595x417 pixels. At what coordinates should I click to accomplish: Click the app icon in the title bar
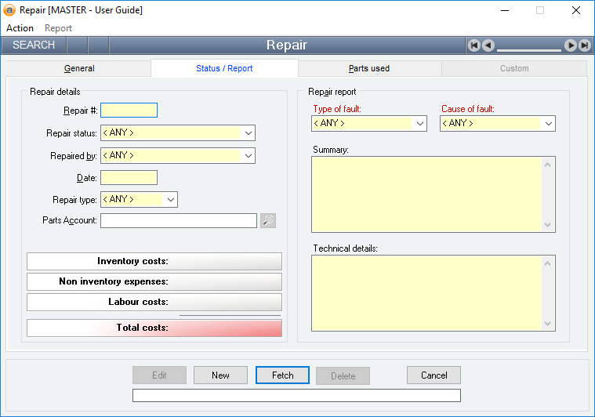9,10
